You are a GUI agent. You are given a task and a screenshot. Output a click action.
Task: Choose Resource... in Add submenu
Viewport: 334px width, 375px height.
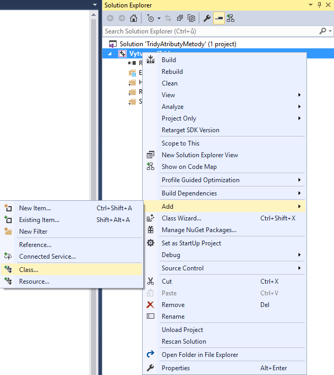click(72, 282)
